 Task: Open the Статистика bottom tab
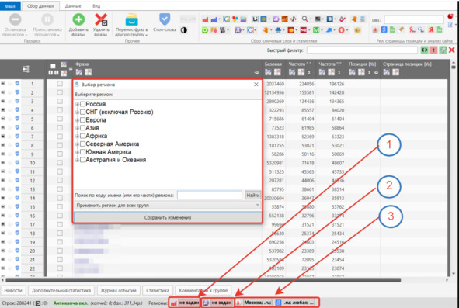158,290
